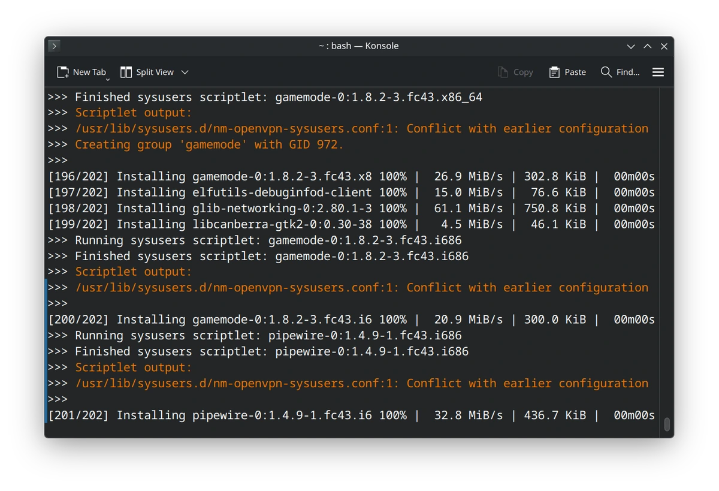Click the Find magnifier icon
Screen dimensions: 719x491
605,72
